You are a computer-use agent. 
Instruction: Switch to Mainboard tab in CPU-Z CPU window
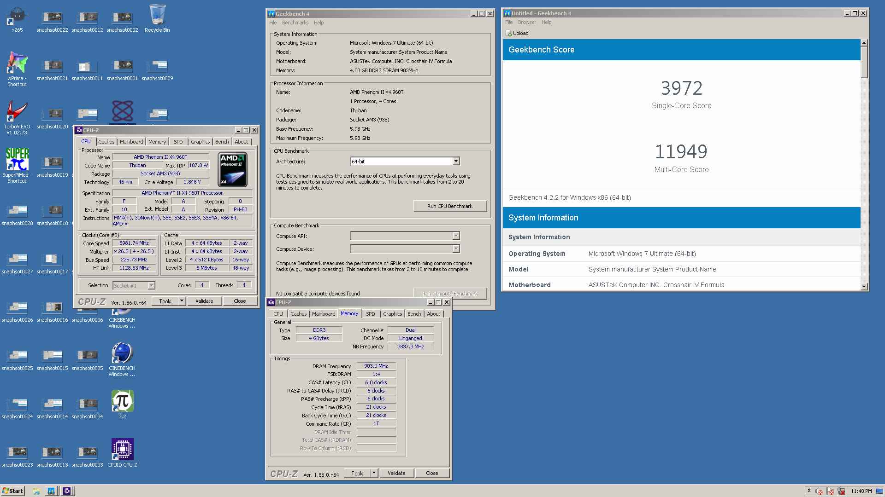131,142
